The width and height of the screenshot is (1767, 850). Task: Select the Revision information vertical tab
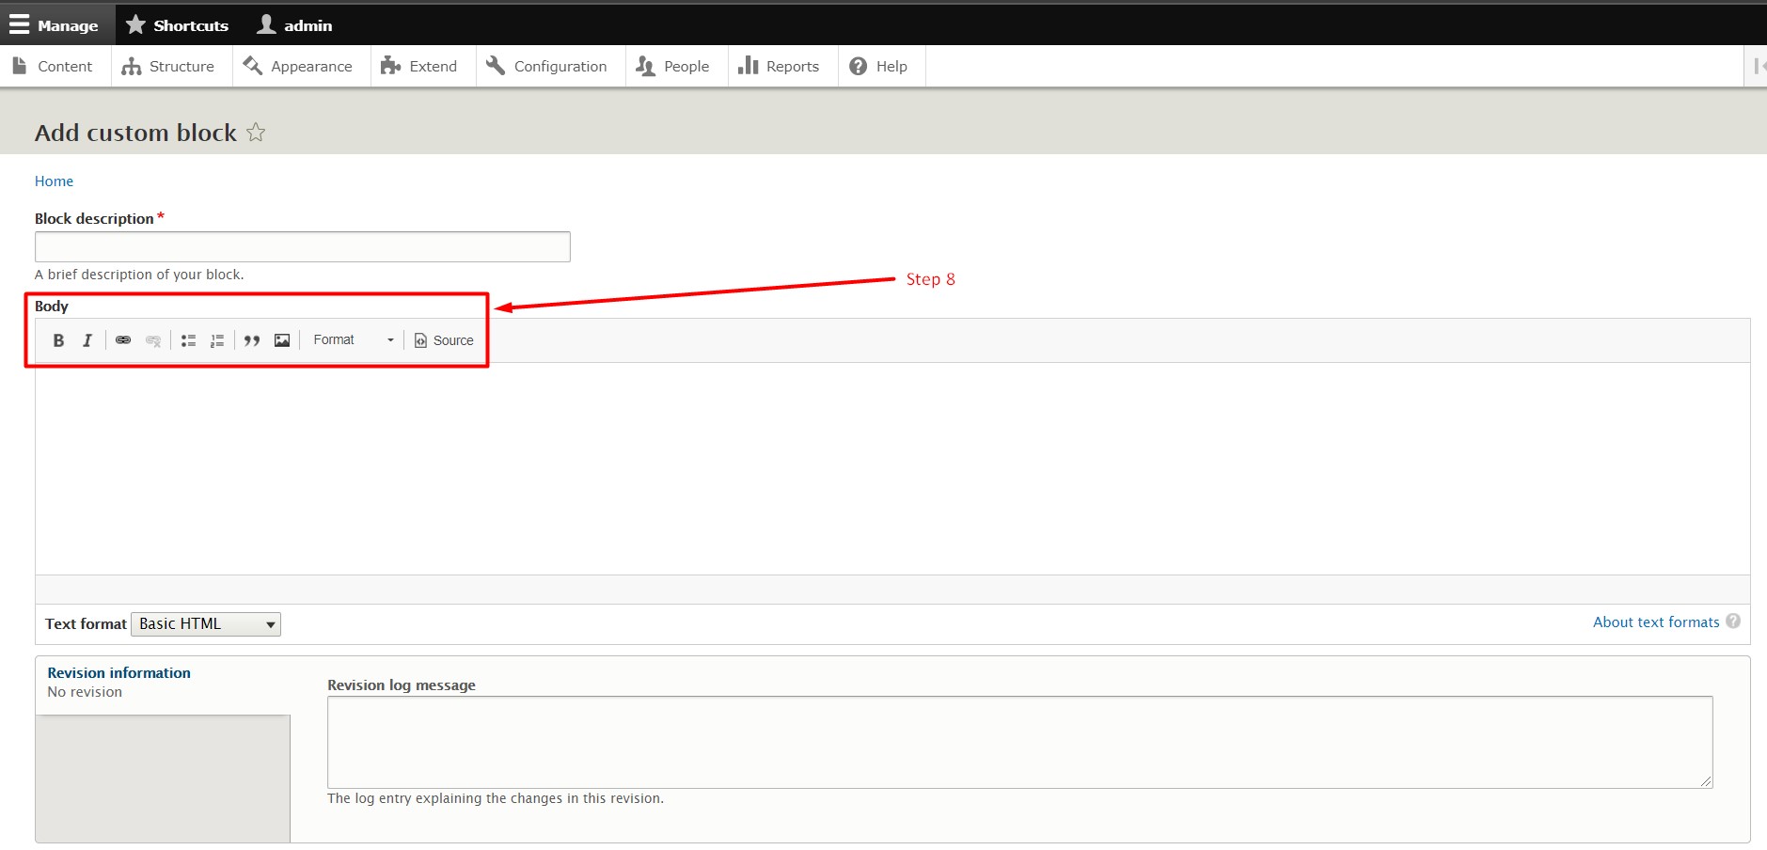tap(163, 683)
